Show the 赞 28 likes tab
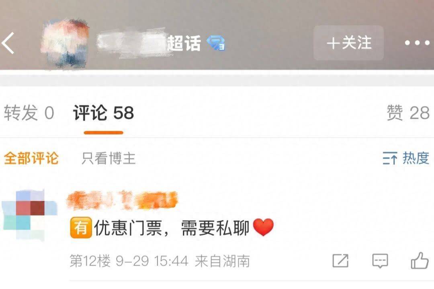 click(408, 113)
